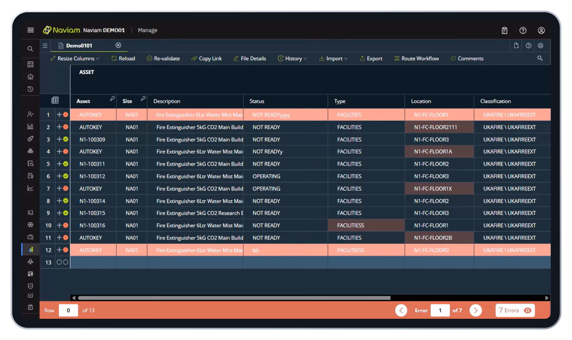572x340 pixels.
Task: Click the tab list menu icon beside Demo0101
Action: pyautogui.click(x=45, y=46)
